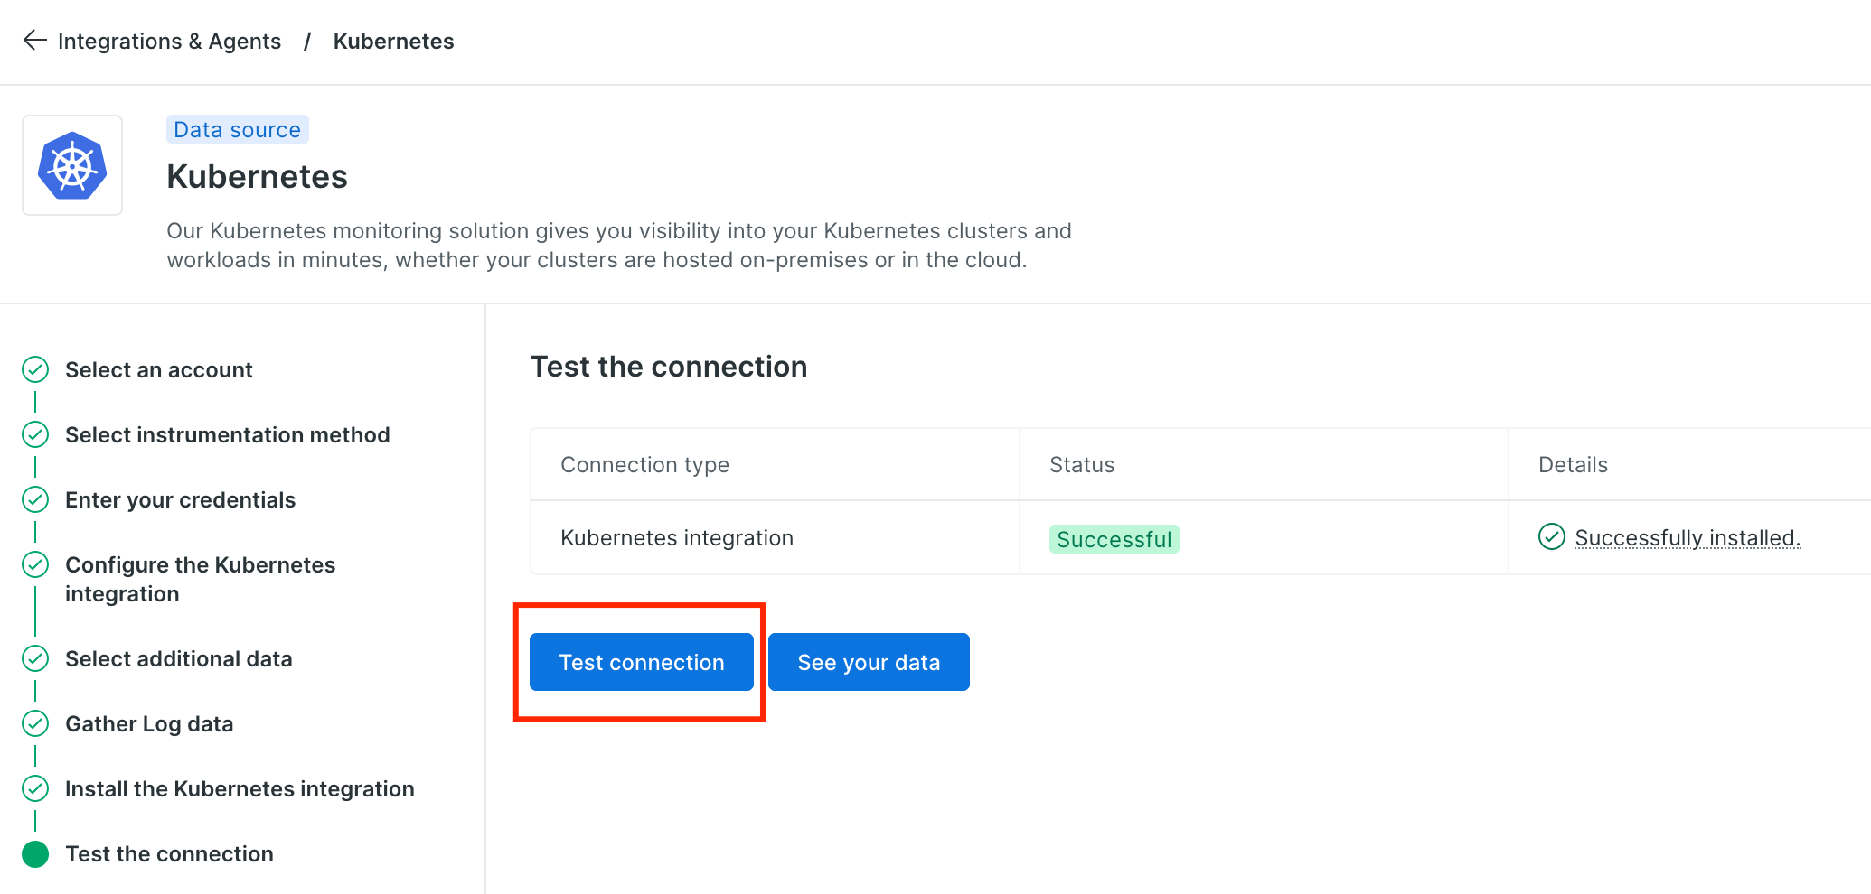Click the checkmark icon beside Successfully installed
1871x894 pixels.
(x=1552, y=536)
